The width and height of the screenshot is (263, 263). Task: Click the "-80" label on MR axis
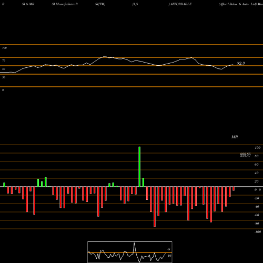point(257,224)
